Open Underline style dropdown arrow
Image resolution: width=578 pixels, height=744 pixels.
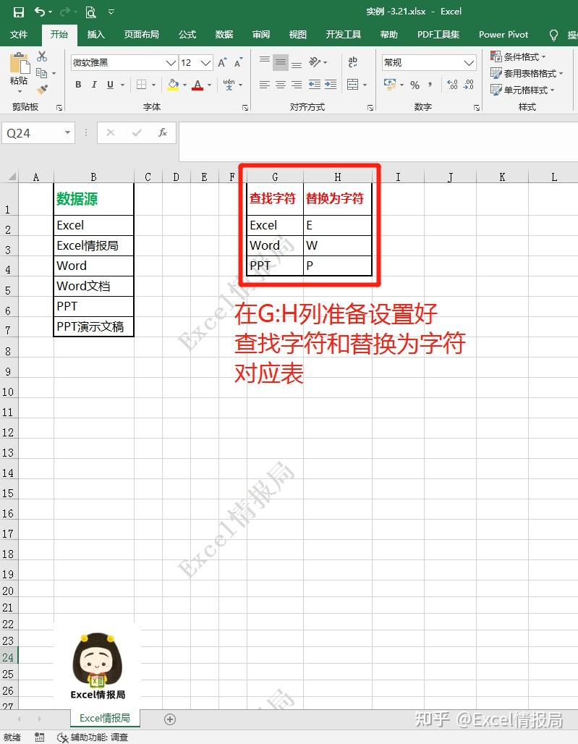pos(122,85)
